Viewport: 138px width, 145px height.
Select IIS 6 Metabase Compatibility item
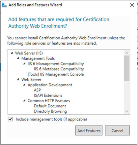pos(59,69)
